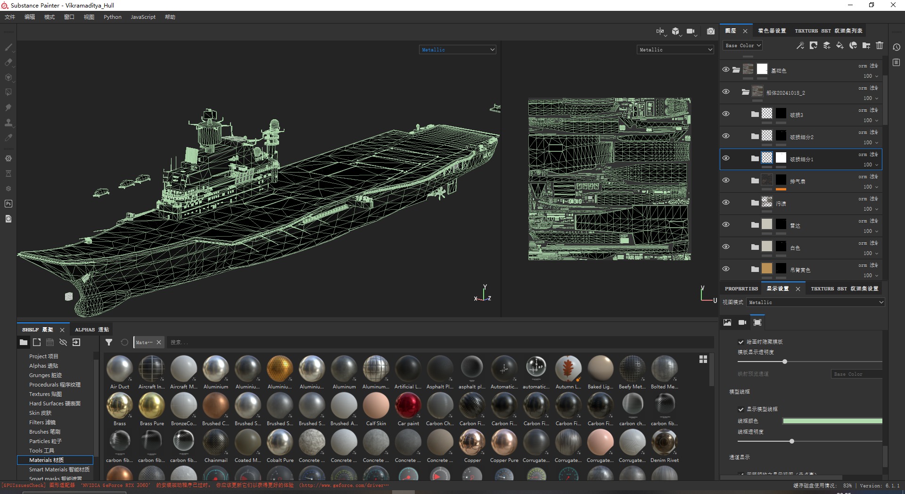This screenshot has height=494, width=905.
Task: Open opacity dropdown for 白色 layer
Action: pyautogui.click(x=871, y=253)
